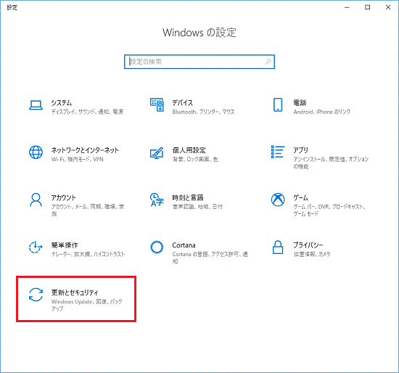Viewport: 399px width, 373px height.
Task: Open 個人用設定 title link
Action: (189, 150)
